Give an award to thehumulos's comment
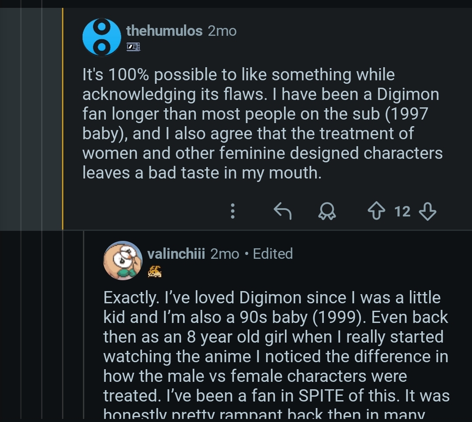The width and height of the screenshot is (472, 422). pos(325,212)
